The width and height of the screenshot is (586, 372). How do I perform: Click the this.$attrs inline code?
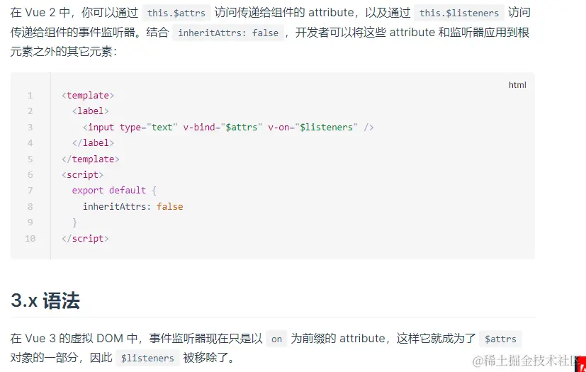[x=176, y=13]
